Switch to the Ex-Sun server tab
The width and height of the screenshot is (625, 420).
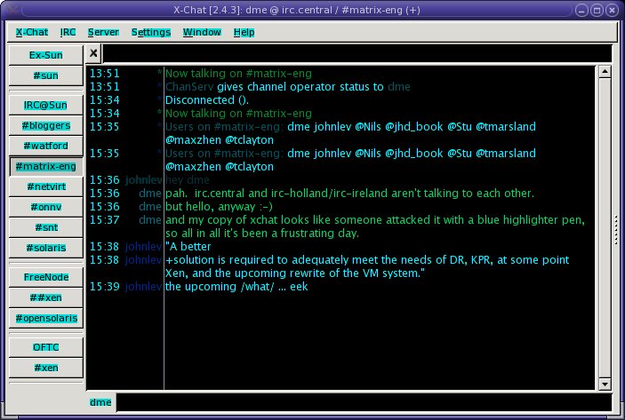pyautogui.click(x=46, y=55)
